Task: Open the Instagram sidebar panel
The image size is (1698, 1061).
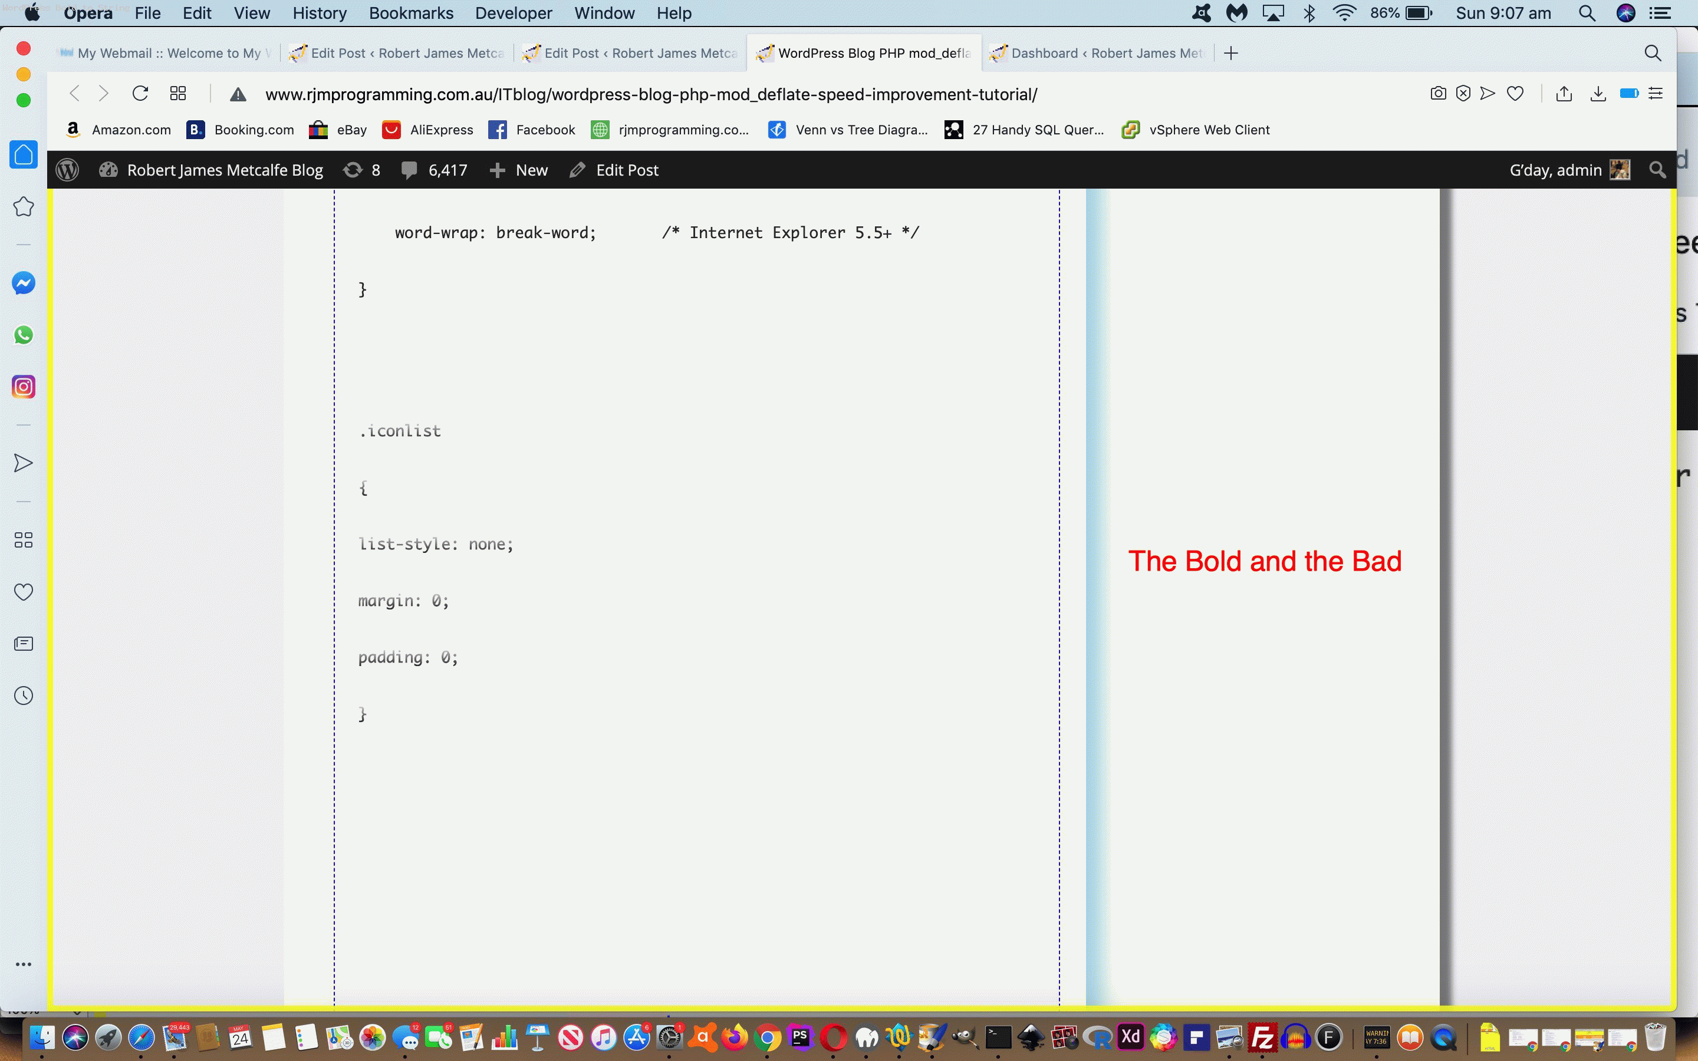Action: tap(23, 387)
